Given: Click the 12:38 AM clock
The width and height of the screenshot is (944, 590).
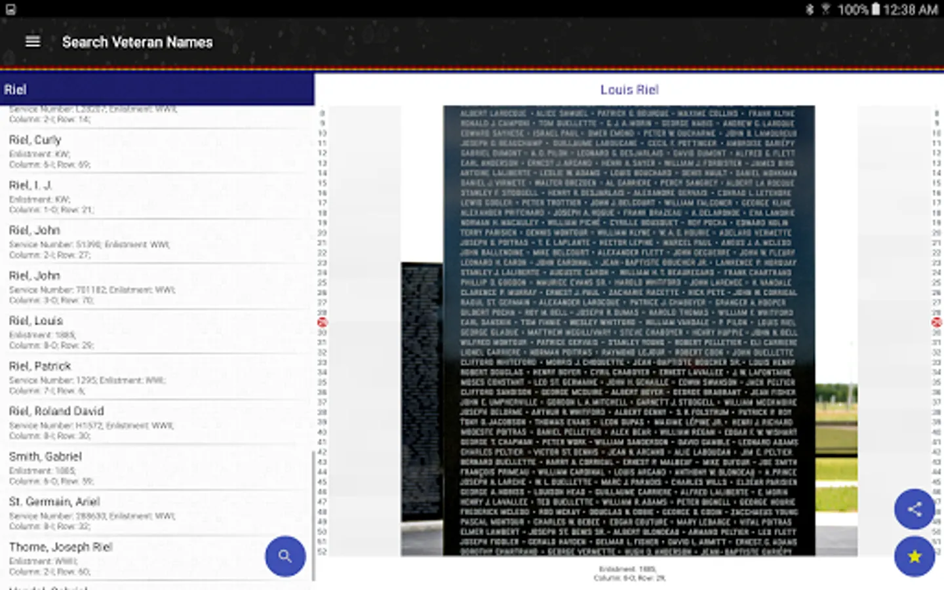Looking at the screenshot, I should pyautogui.click(x=910, y=9).
